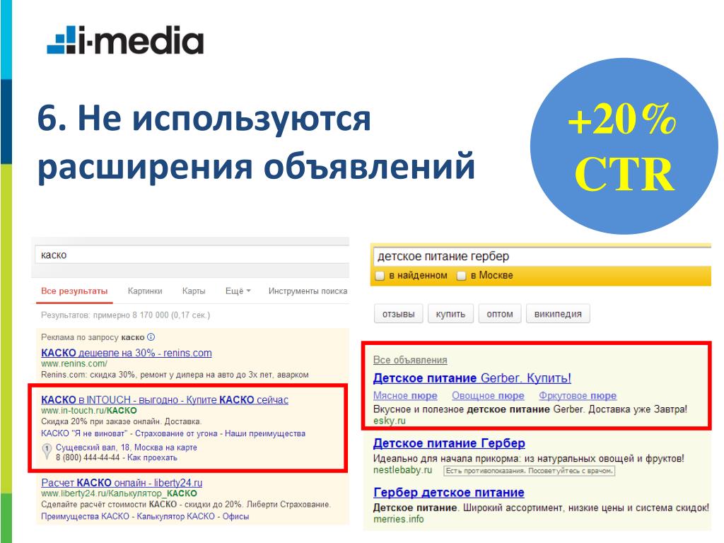Open the 'Преимущества КАСКО' sitelink

85,516
